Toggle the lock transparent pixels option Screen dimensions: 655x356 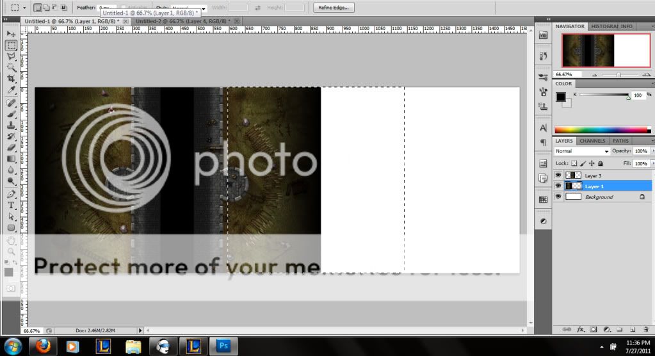click(574, 163)
